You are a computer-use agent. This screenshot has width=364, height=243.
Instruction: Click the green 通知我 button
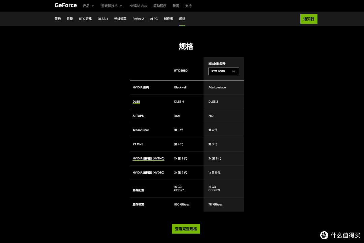pos(308,19)
